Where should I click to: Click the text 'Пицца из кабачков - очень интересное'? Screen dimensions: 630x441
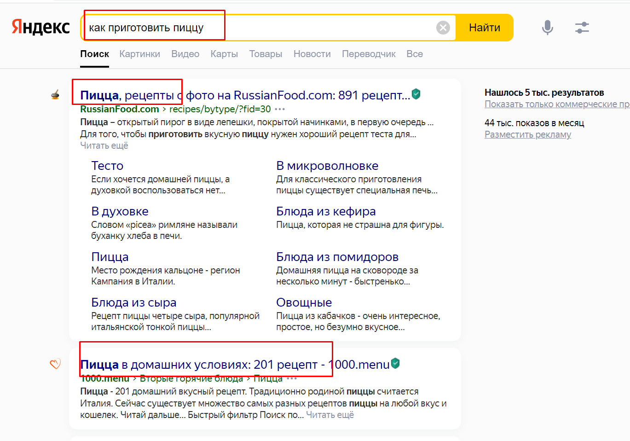(358, 316)
